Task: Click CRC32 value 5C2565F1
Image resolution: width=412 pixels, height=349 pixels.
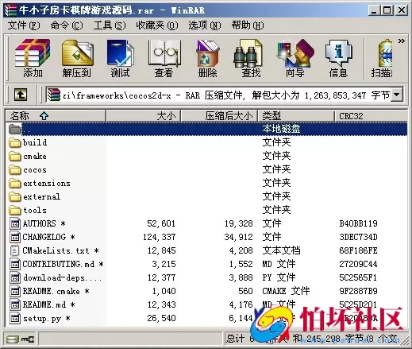Action: (x=358, y=277)
